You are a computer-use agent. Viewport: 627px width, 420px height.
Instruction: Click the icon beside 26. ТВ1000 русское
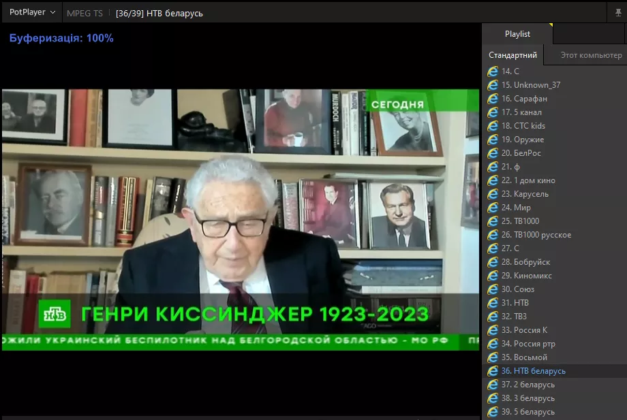click(493, 235)
